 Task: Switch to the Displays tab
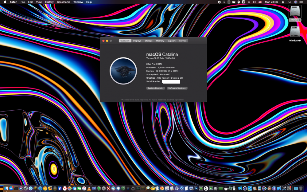click(137, 41)
